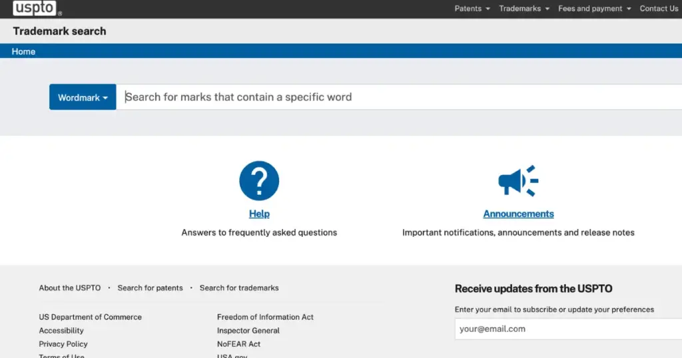Click 'Answers to frequently asked questions' text
Screen dimensions: 682x358
coord(259,232)
